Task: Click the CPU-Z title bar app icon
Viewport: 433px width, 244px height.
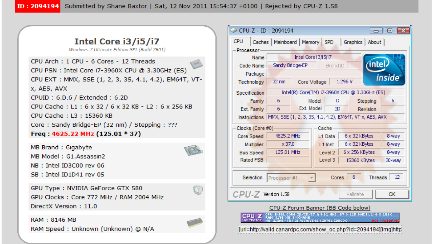Action: [x=234, y=30]
